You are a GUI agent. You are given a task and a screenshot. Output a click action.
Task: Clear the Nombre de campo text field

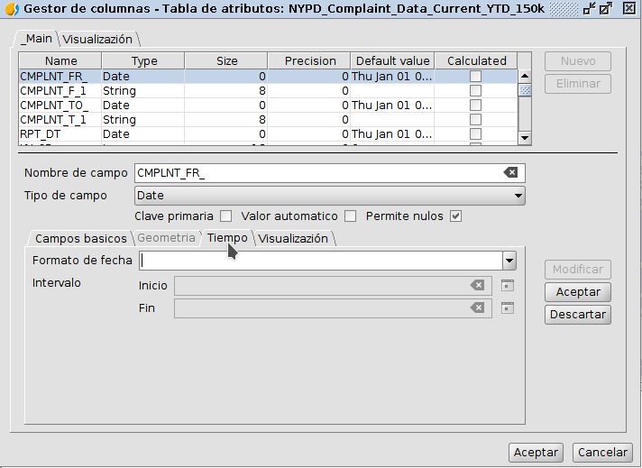point(510,173)
